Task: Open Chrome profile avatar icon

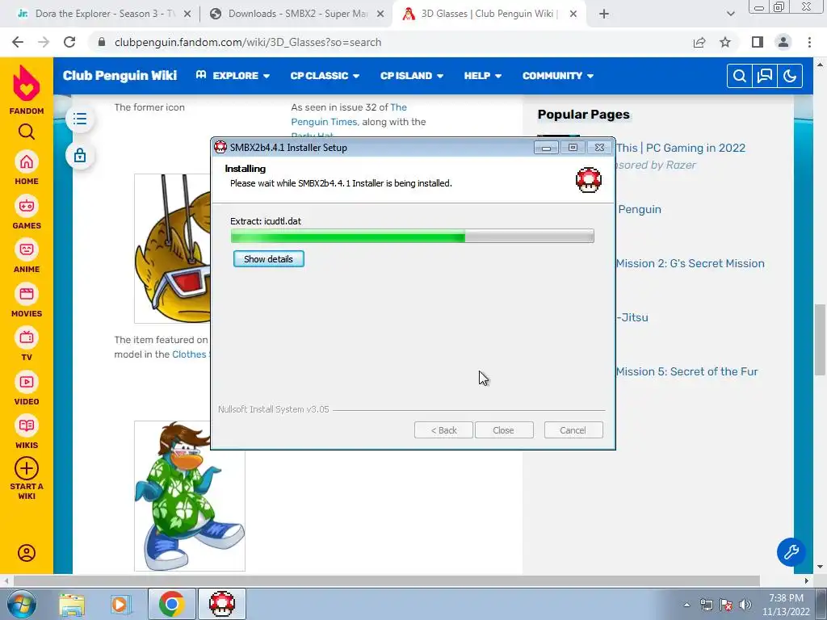Action: 783,42
